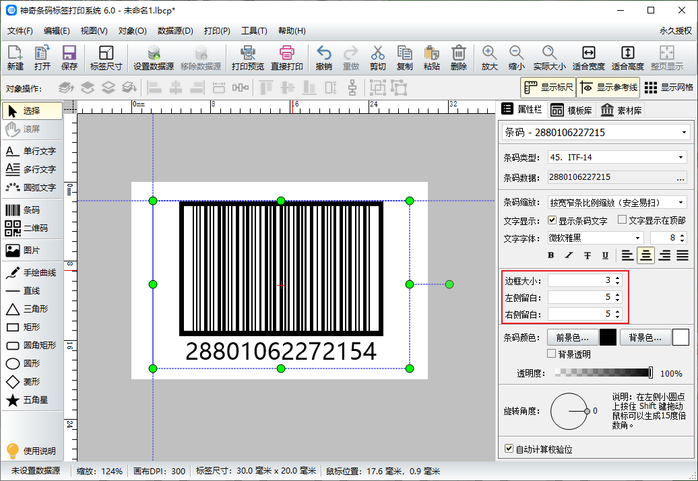Select the 图片 image tool
Image resolution: width=698 pixels, height=481 pixels.
tap(32, 251)
